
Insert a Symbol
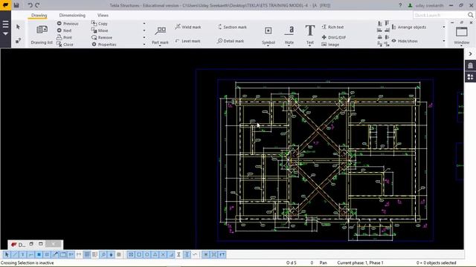(x=268, y=35)
